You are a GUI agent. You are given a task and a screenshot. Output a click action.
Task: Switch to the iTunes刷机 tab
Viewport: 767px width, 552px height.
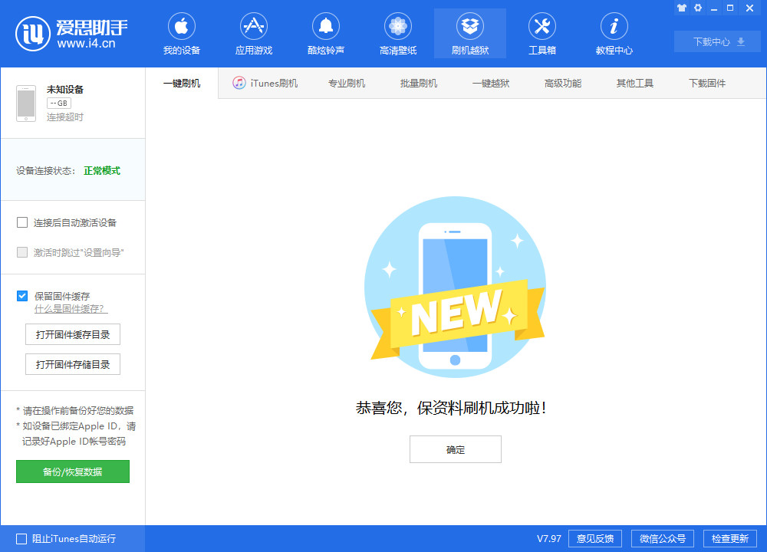coord(265,83)
